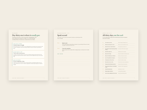The height and width of the screenshot is (110, 147).
Task: Click card titled 'Twelve weeks, twelve practices'
Action: [x=28, y=54]
